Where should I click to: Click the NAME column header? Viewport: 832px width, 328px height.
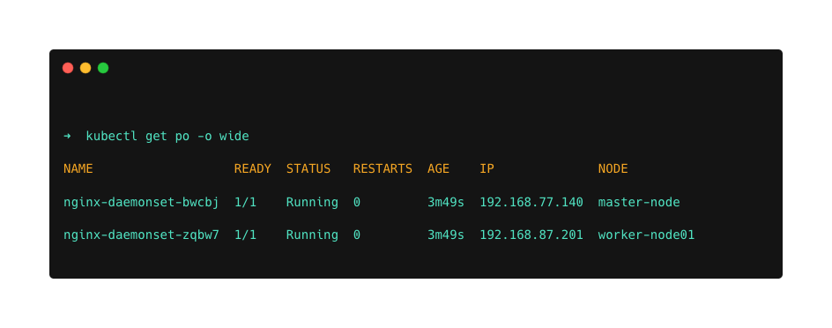pyautogui.click(x=78, y=168)
